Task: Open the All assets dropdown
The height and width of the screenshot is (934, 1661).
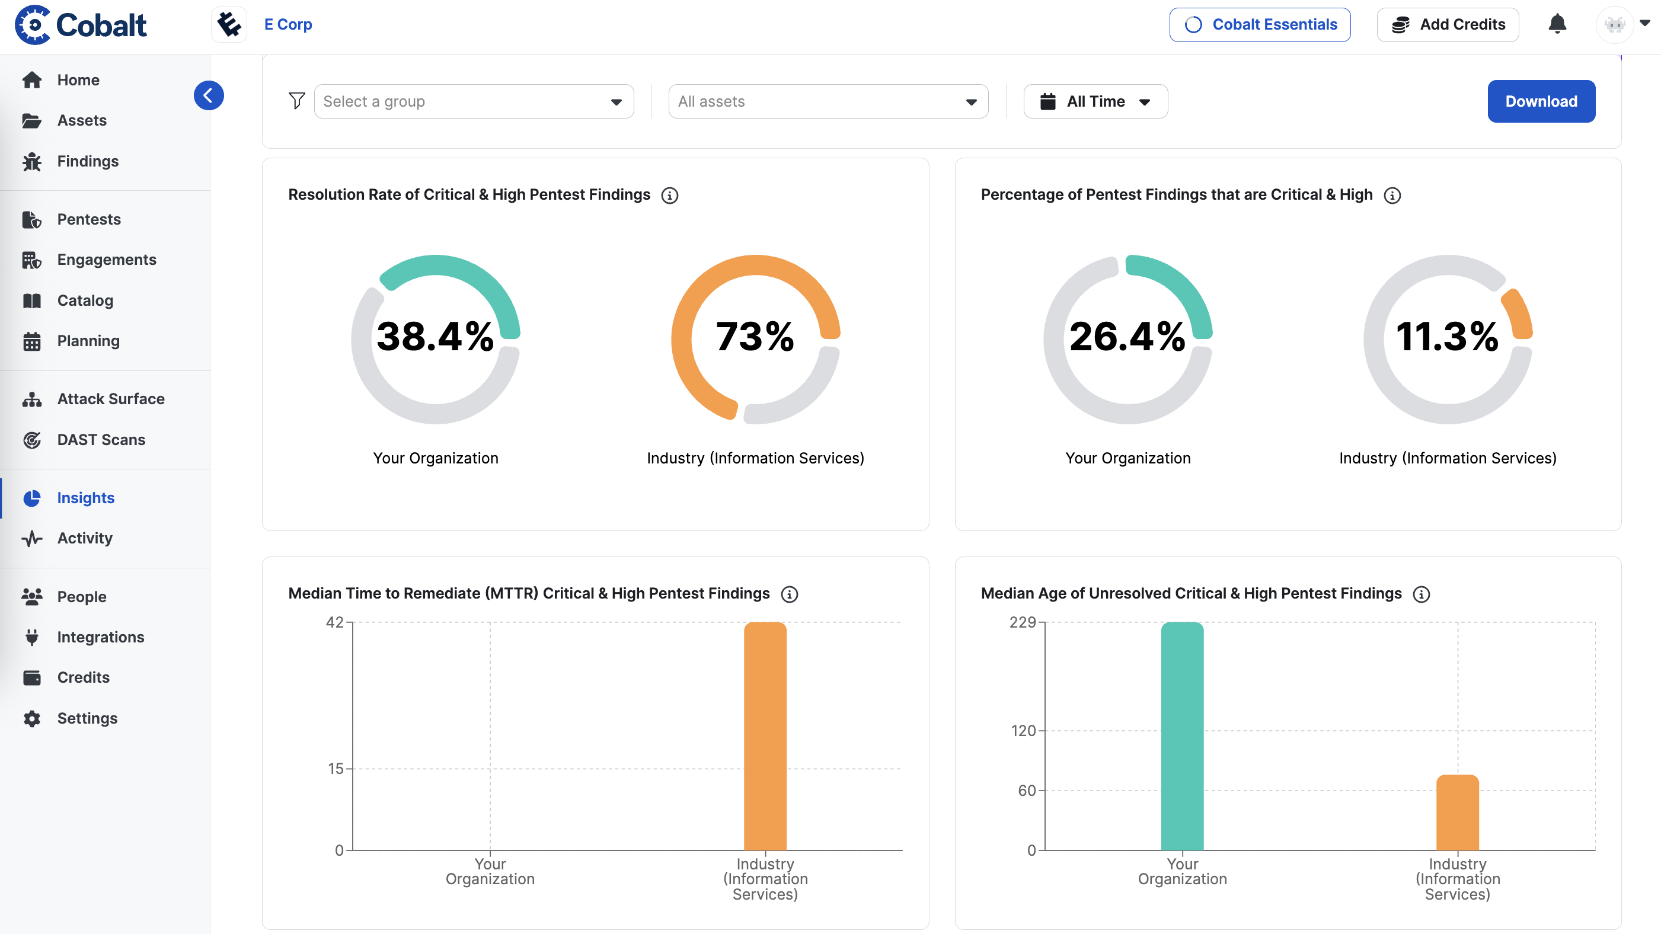Action: pyautogui.click(x=828, y=101)
